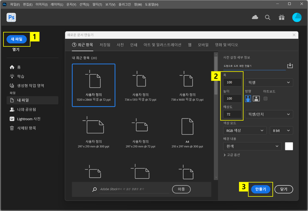Open 플러그인 menu

[124, 5]
